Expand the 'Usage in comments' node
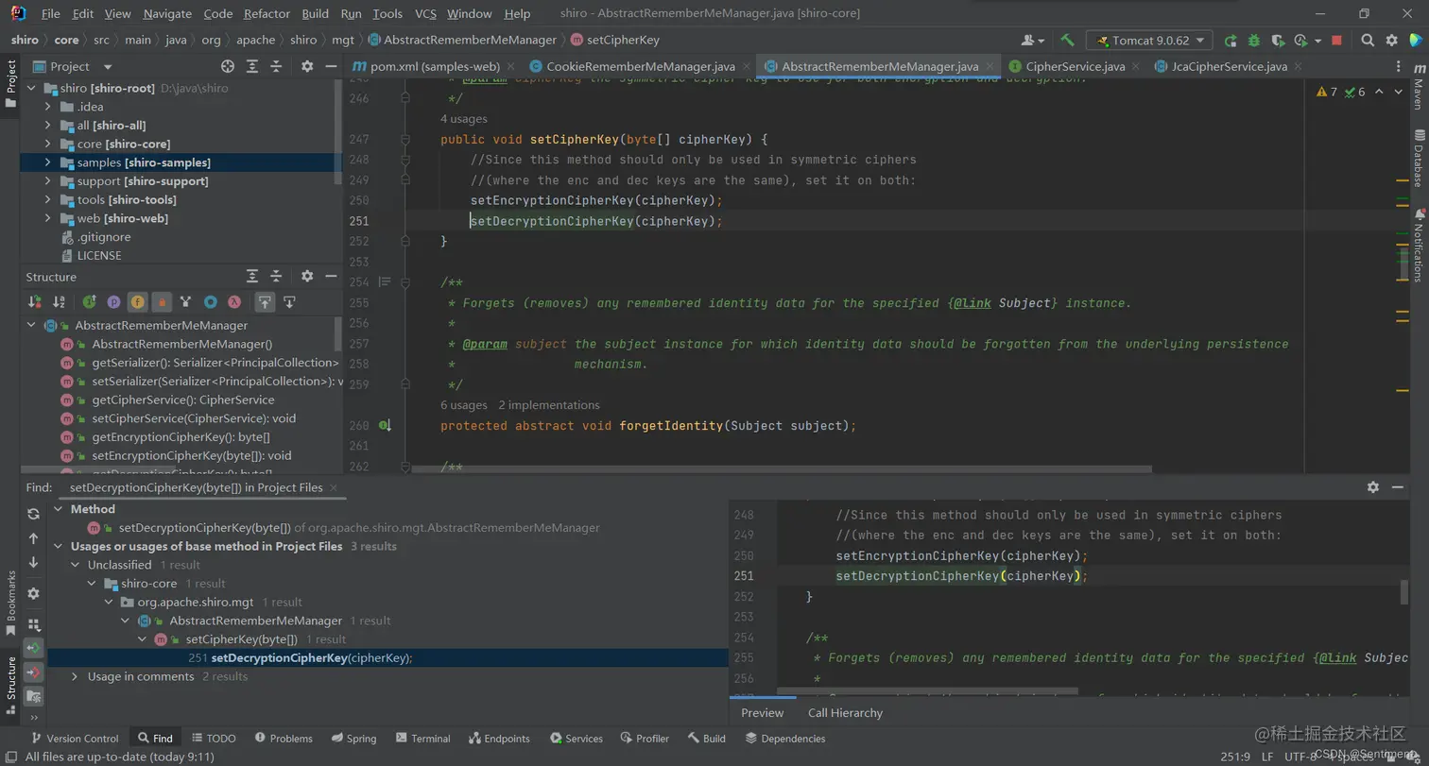 tap(76, 676)
